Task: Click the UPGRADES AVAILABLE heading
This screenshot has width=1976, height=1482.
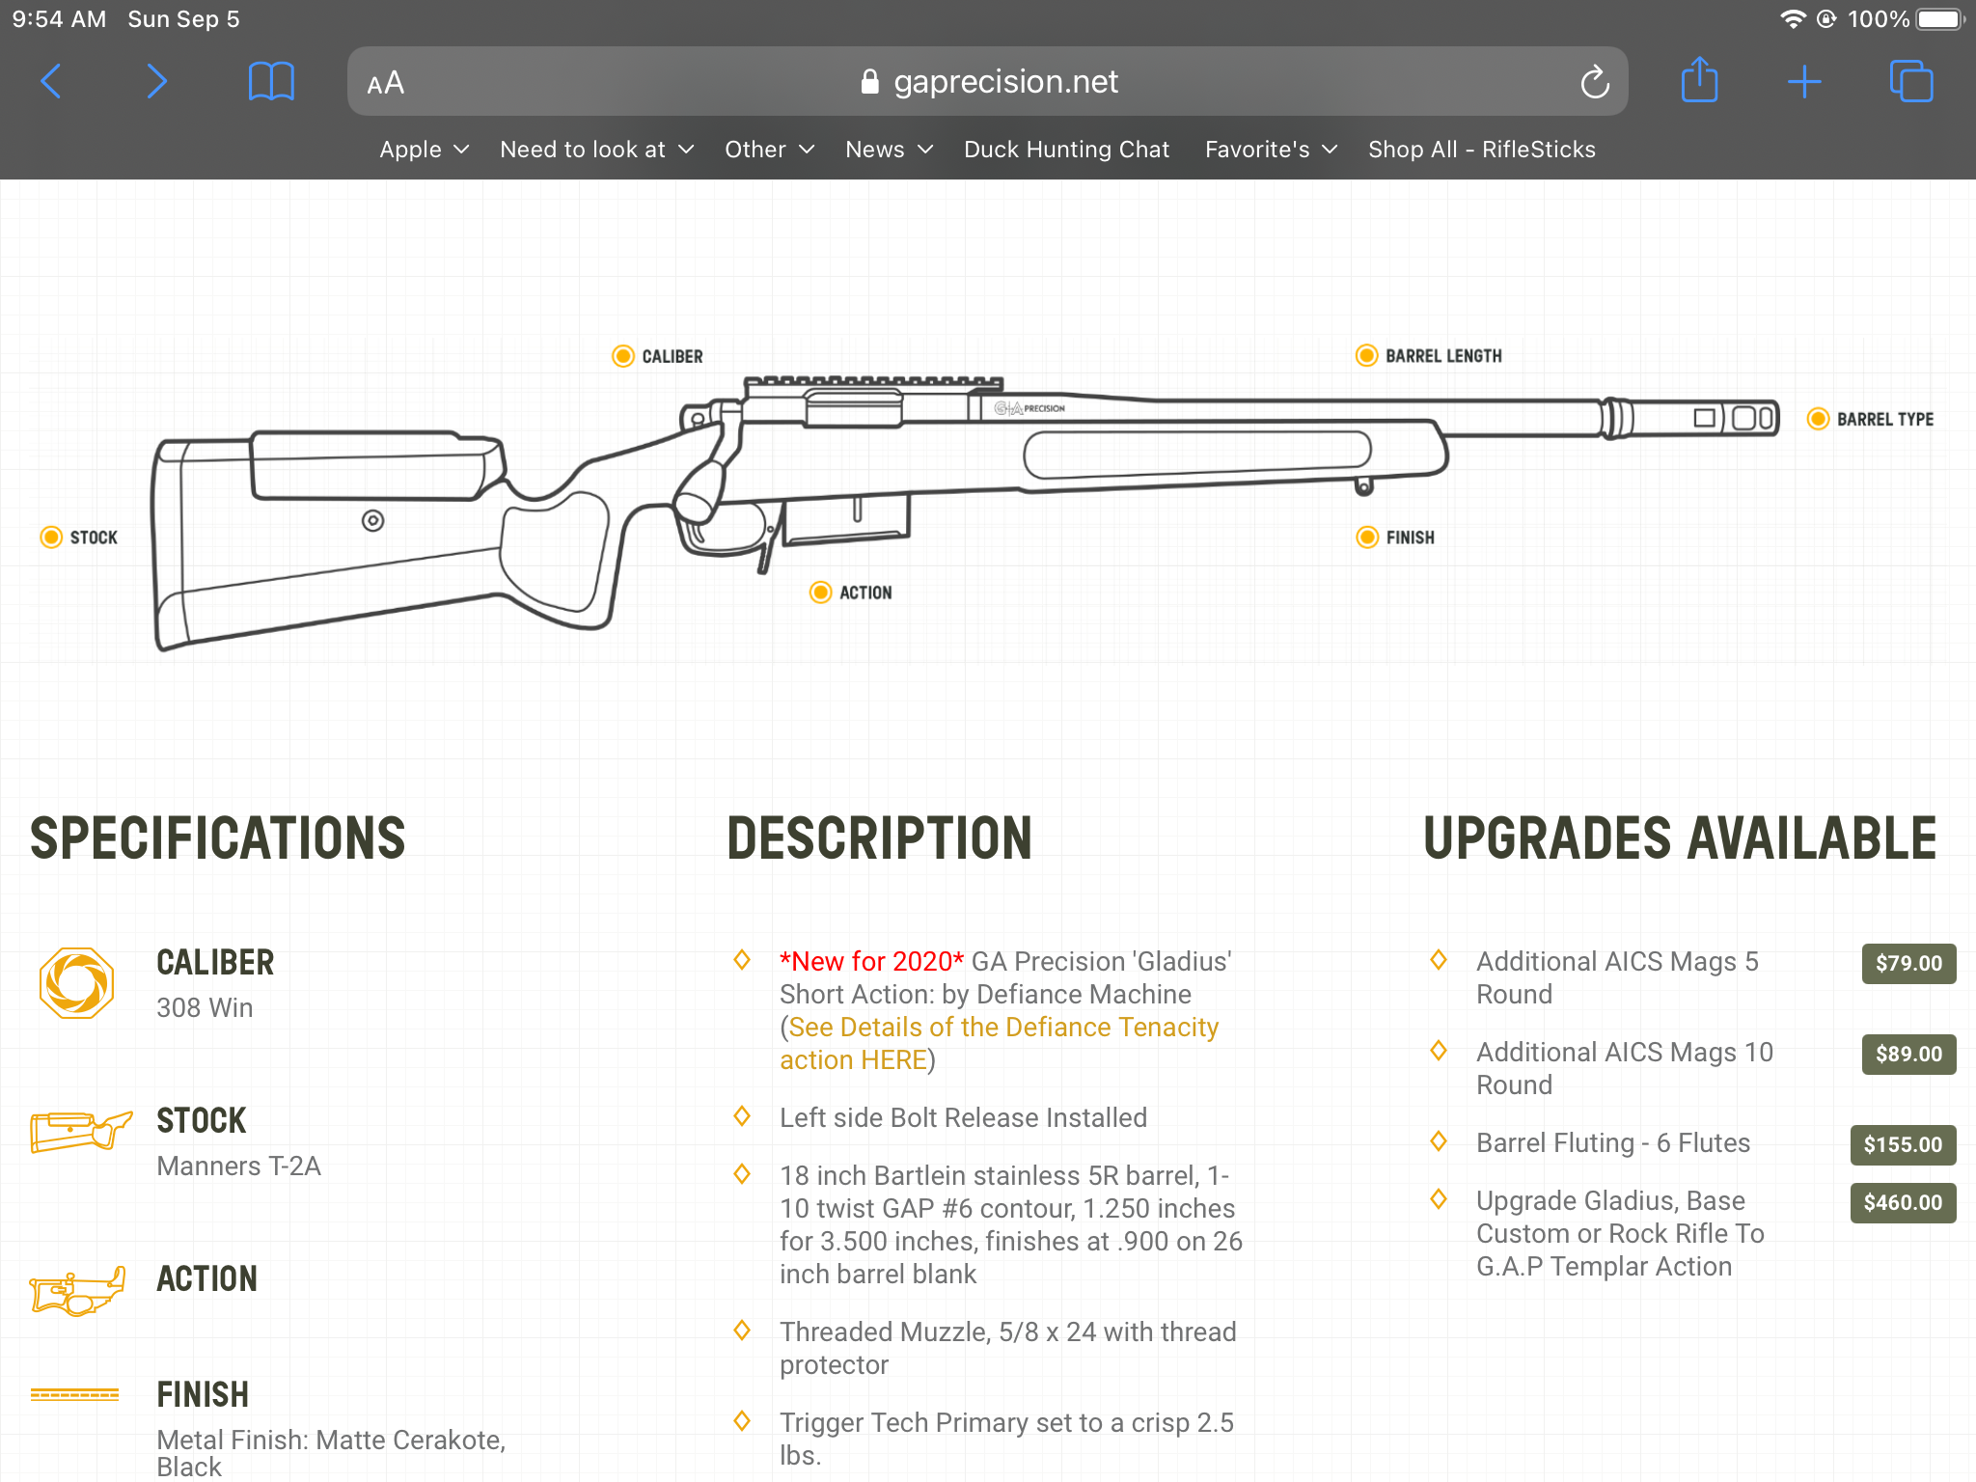Action: pos(1680,837)
